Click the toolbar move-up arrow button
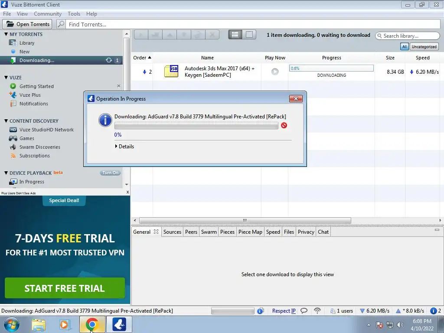 coord(170,35)
